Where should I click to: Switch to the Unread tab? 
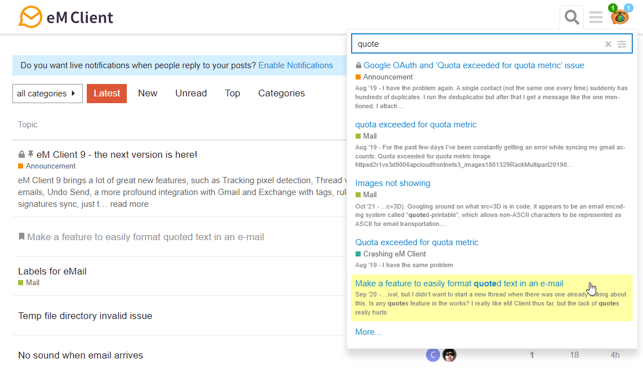(191, 94)
